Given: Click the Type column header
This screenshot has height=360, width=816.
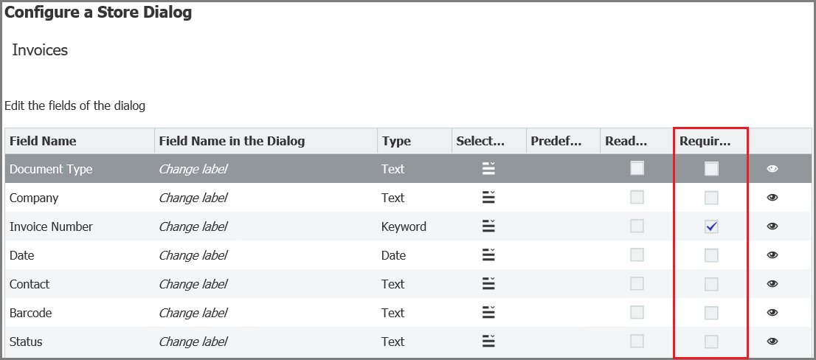Looking at the screenshot, I should point(396,141).
